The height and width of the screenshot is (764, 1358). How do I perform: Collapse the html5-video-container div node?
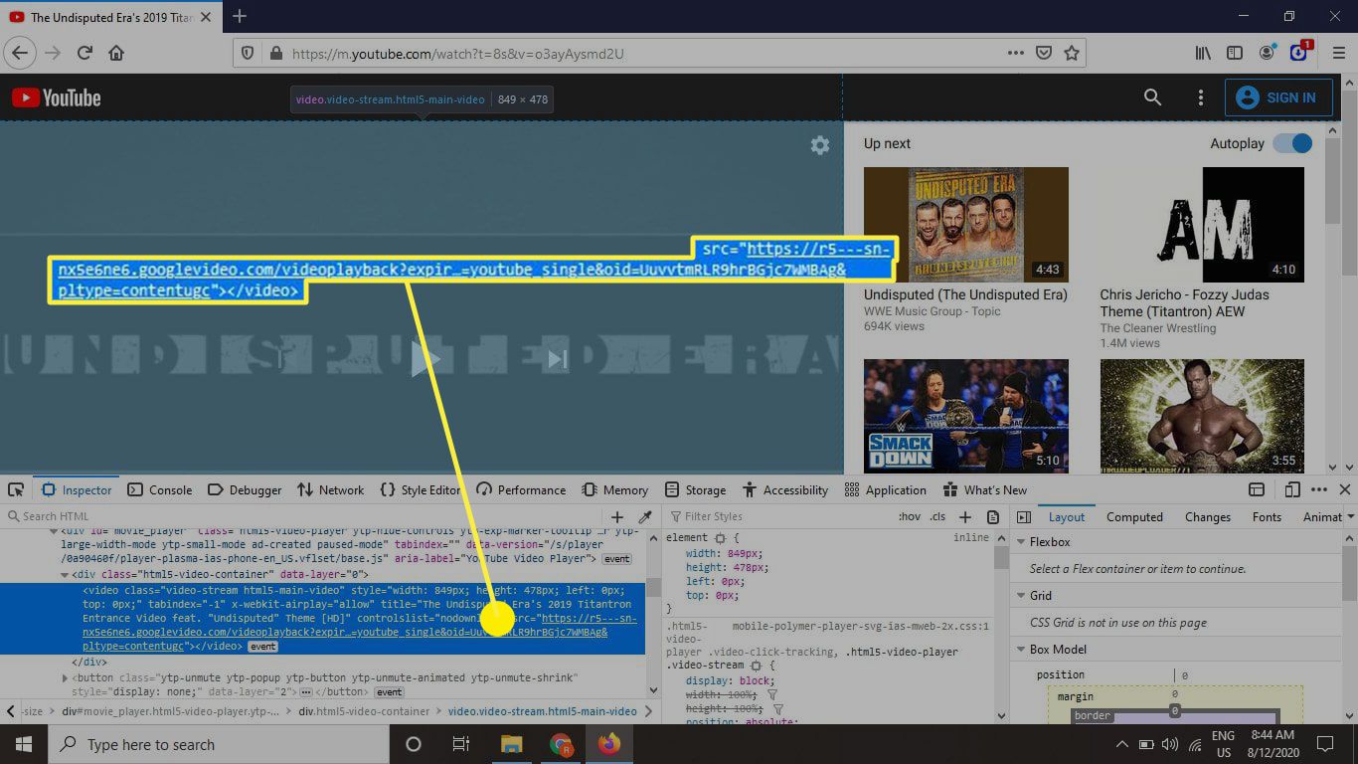coord(65,575)
